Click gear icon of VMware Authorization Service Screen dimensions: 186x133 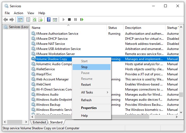tap(33, 33)
